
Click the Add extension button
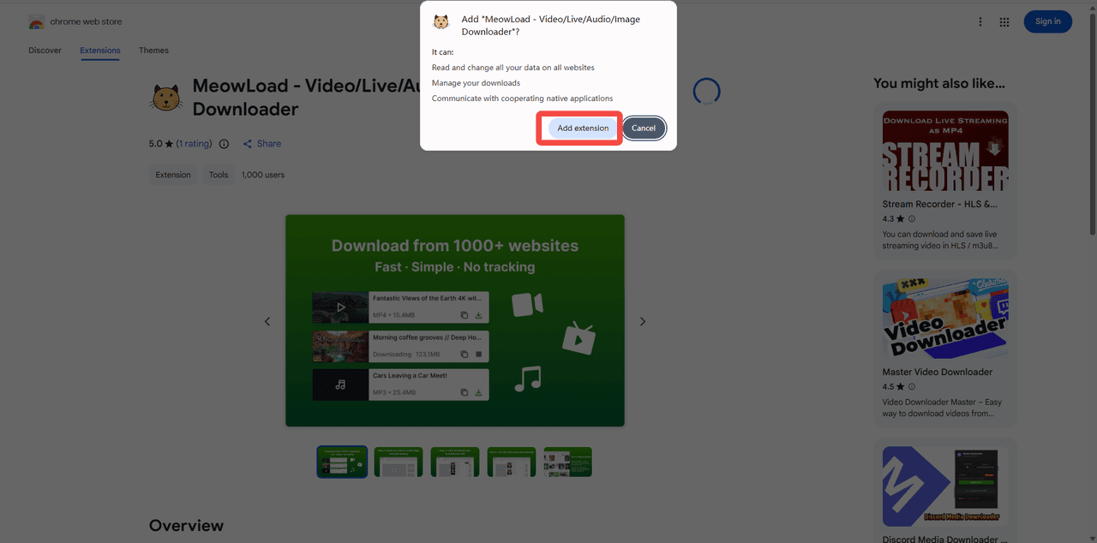pos(582,128)
